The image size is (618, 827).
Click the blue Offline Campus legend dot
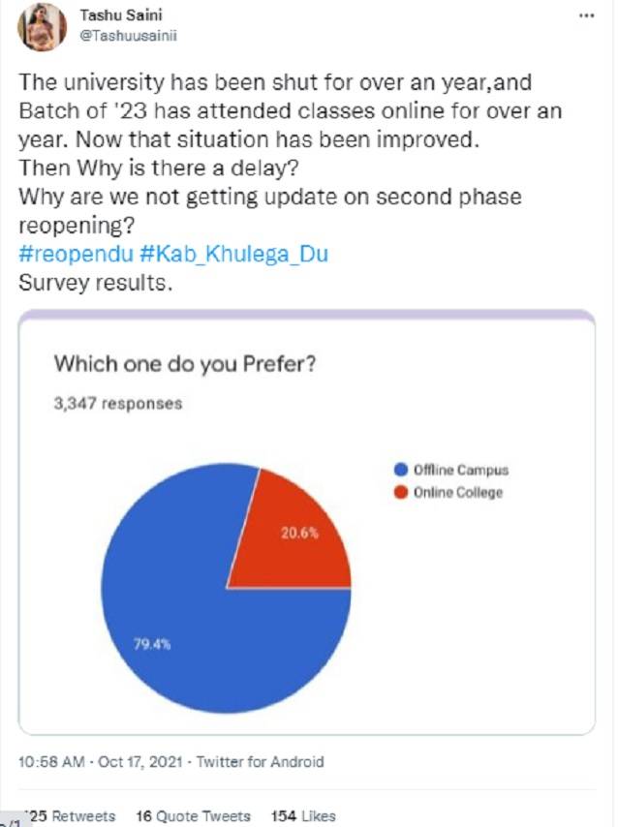click(400, 471)
